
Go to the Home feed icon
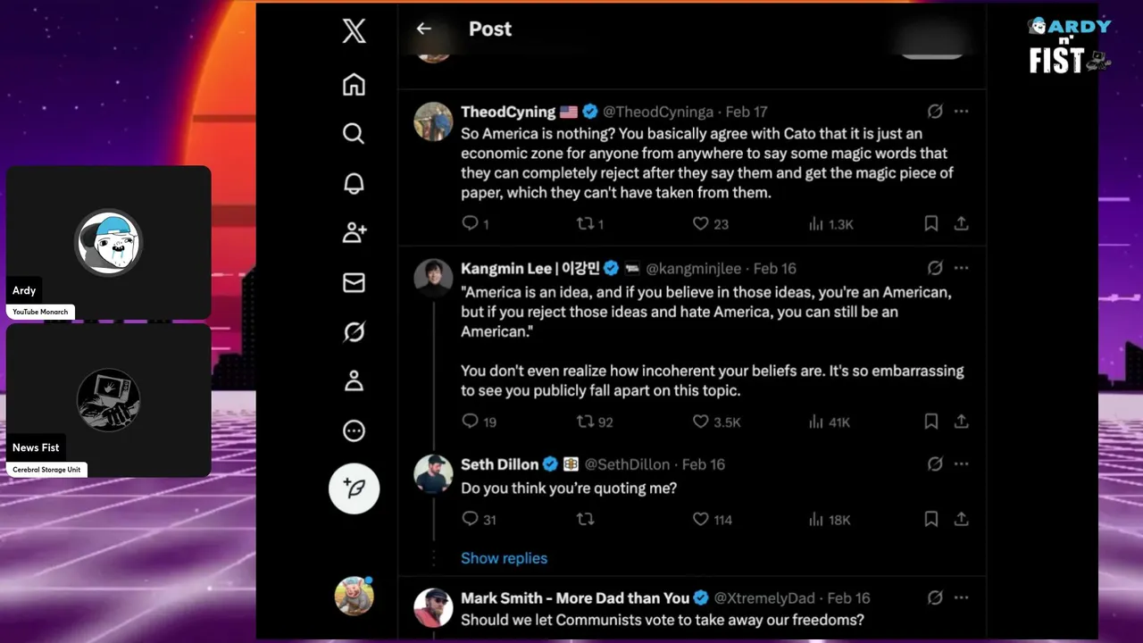(354, 85)
